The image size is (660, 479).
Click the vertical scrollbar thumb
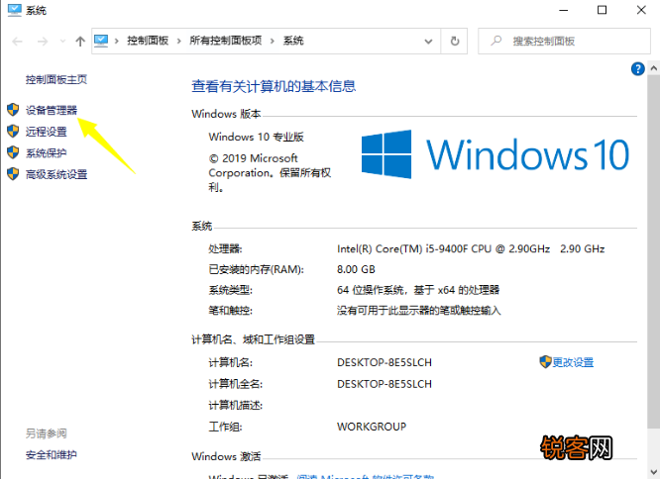(x=653, y=252)
